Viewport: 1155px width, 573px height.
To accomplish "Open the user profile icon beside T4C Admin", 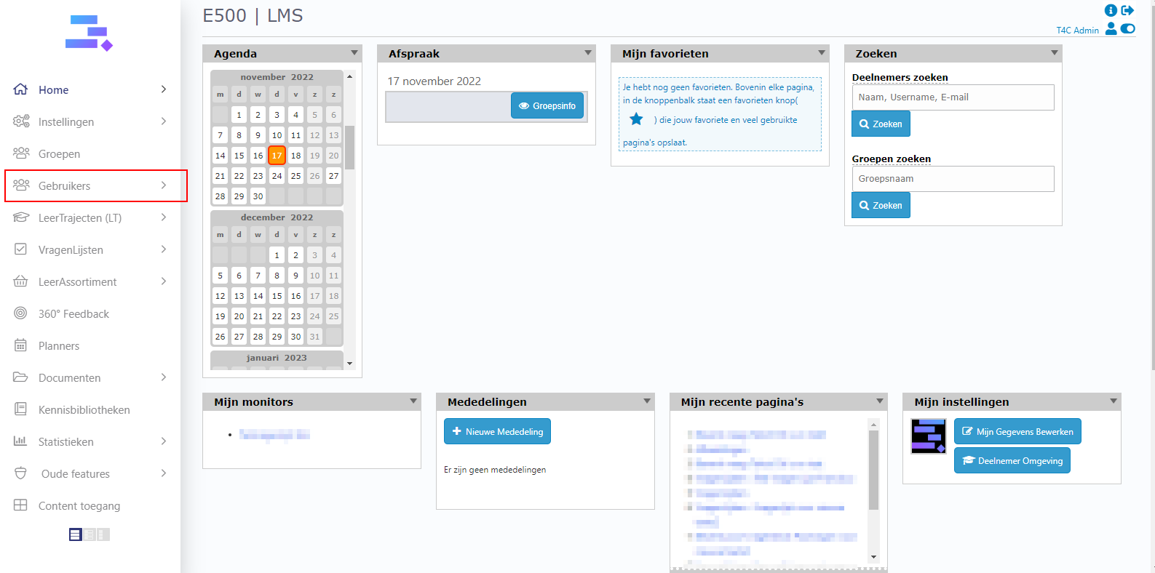I will pyautogui.click(x=1111, y=28).
